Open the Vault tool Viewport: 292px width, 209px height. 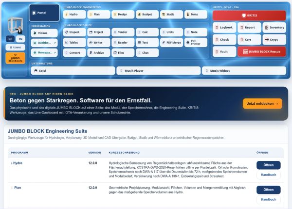[x=224, y=51]
